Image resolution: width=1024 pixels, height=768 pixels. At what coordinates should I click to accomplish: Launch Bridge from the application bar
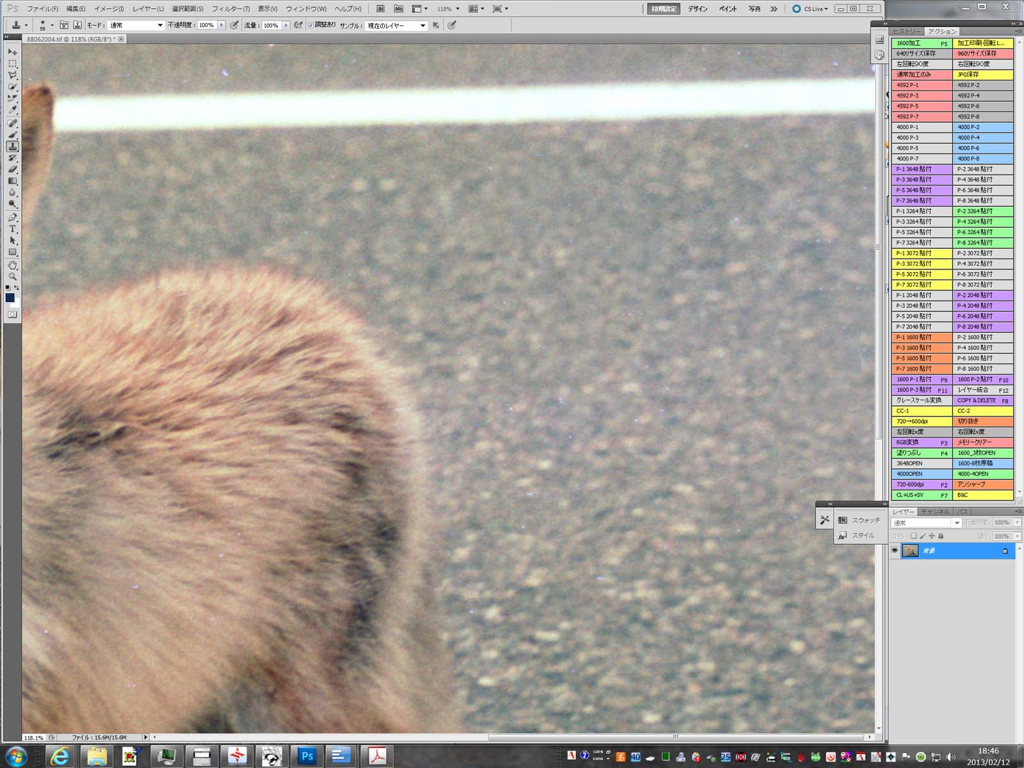point(380,9)
